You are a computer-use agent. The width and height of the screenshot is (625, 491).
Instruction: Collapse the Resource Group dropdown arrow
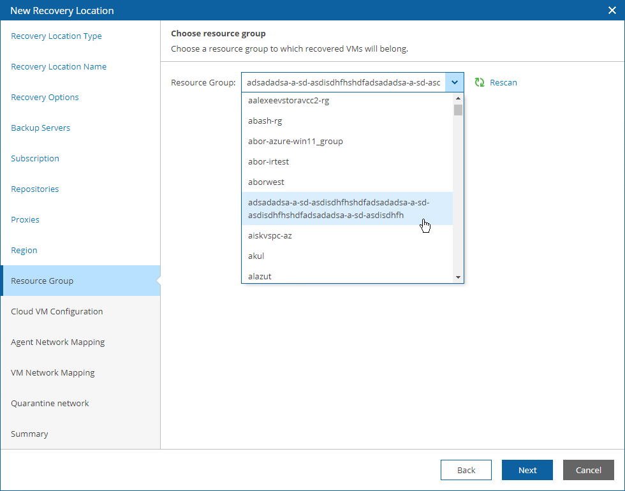pyautogui.click(x=454, y=83)
